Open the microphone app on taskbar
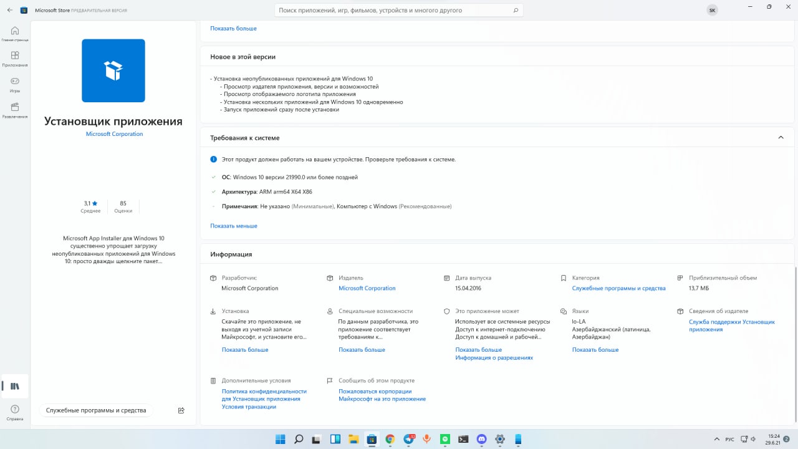Viewport: 798px width, 449px height. [x=427, y=439]
